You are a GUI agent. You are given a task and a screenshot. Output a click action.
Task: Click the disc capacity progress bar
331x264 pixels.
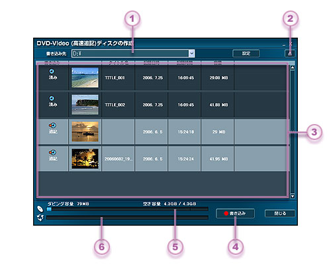[x=127, y=209]
